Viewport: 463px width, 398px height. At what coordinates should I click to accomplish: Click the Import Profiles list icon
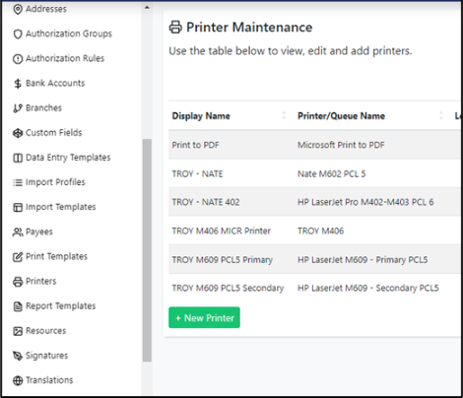(x=18, y=182)
